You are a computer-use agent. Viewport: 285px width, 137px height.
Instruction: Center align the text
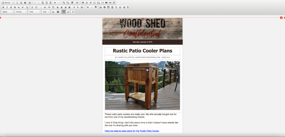[62, 7]
